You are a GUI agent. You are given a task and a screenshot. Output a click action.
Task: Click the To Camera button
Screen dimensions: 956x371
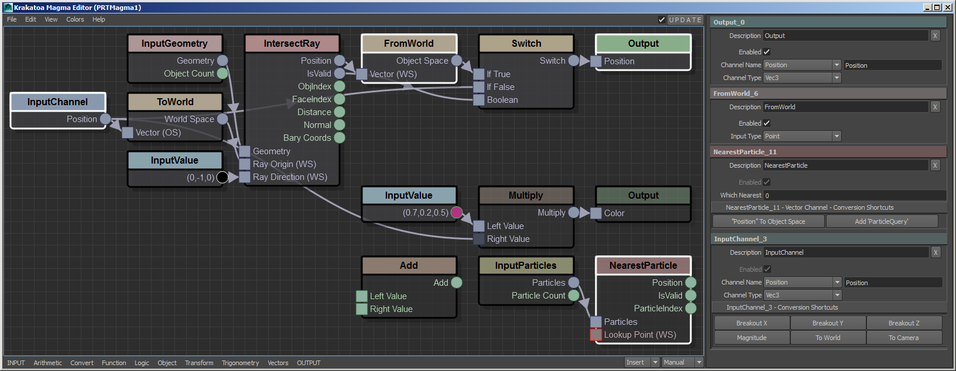[x=904, y=338]
